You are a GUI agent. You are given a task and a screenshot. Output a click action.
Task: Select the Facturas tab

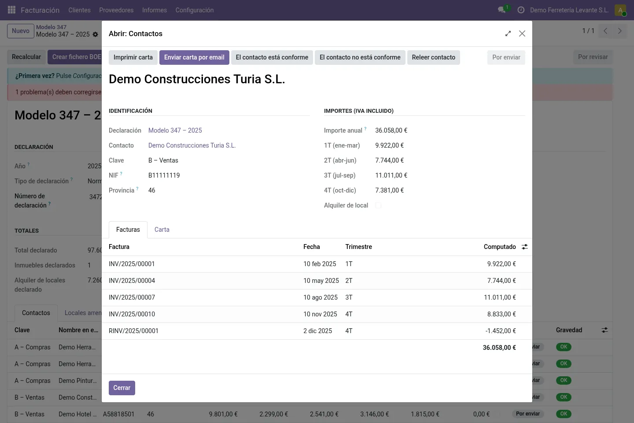click(128, 230)
